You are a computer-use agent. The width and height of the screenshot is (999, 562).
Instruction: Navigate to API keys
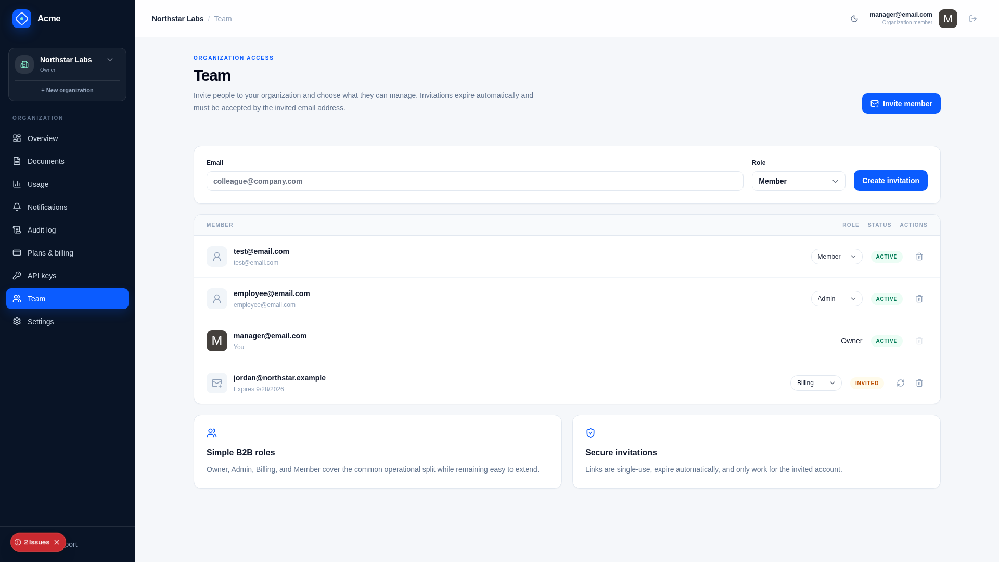pyautogui.click(x=67, y=276)
